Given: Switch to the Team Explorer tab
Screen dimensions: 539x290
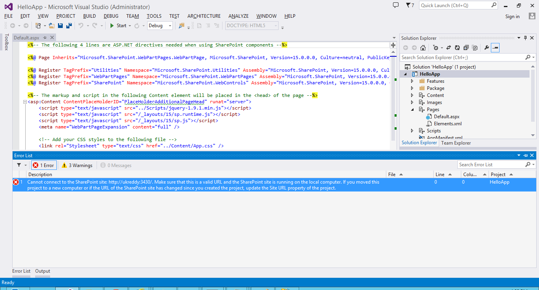Looking at the screenshot, I should [456, 143].
